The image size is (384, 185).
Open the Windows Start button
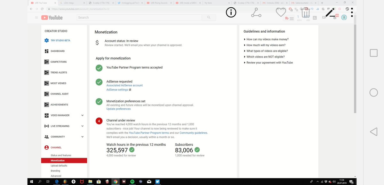click(31, 182)
